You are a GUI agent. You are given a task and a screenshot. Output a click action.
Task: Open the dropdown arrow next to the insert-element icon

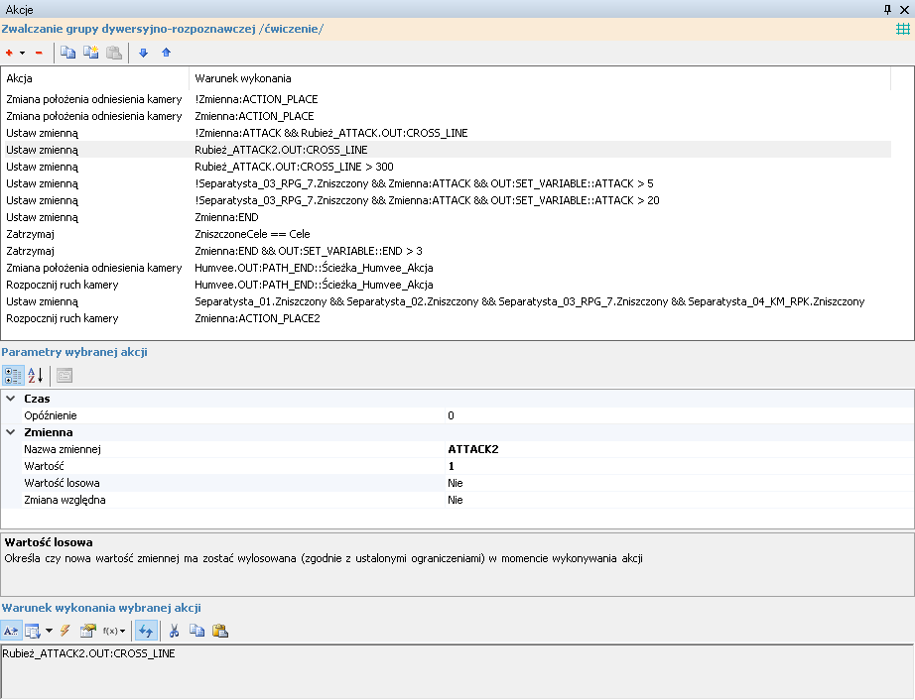pos(49,631)
